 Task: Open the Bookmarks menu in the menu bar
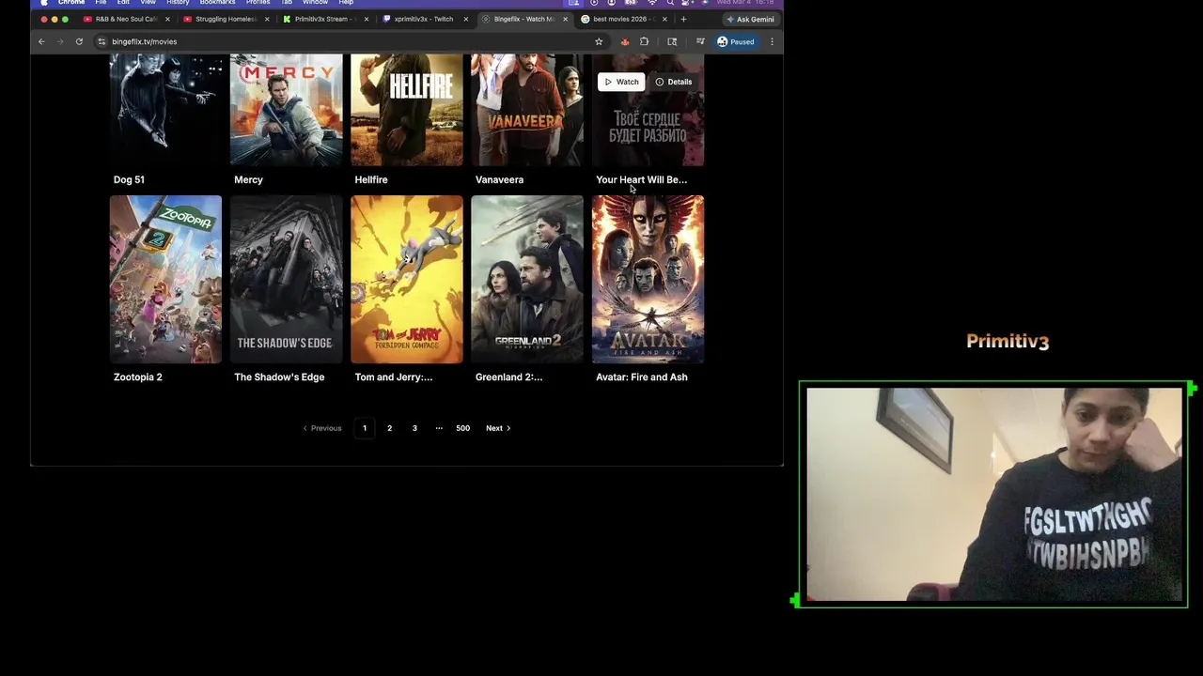217,3
